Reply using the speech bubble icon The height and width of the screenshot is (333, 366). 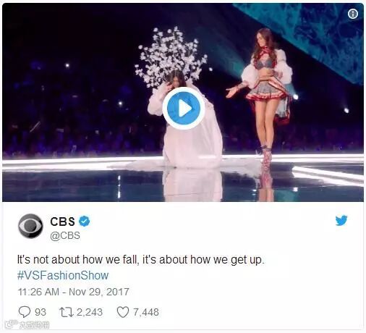25,312
